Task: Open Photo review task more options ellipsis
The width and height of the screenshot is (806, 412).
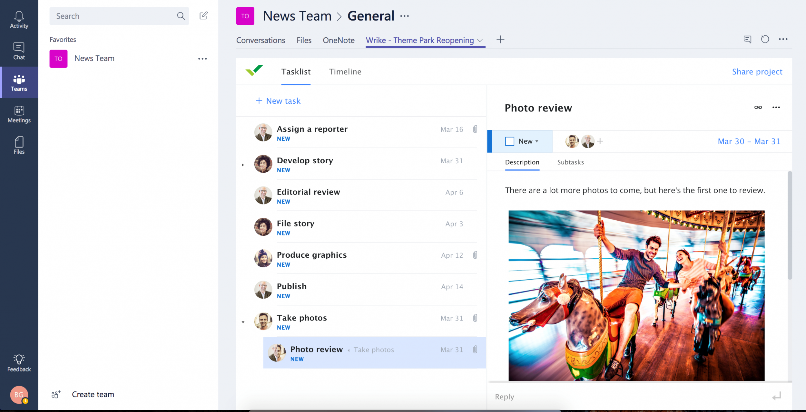Action: click(776, 107)
